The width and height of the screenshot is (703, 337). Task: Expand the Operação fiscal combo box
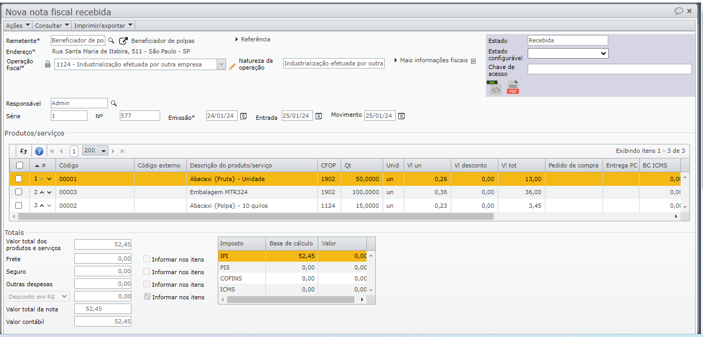click(x=221, y=64)
